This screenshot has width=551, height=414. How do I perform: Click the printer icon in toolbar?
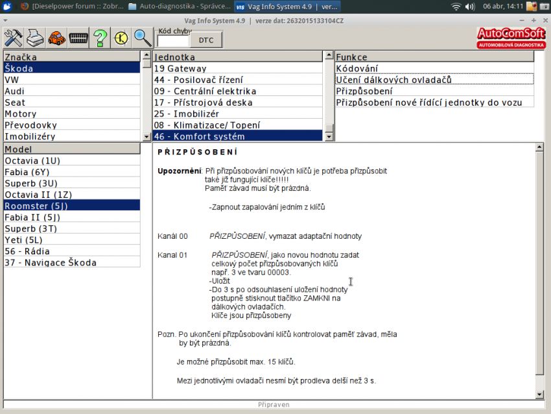35,38
